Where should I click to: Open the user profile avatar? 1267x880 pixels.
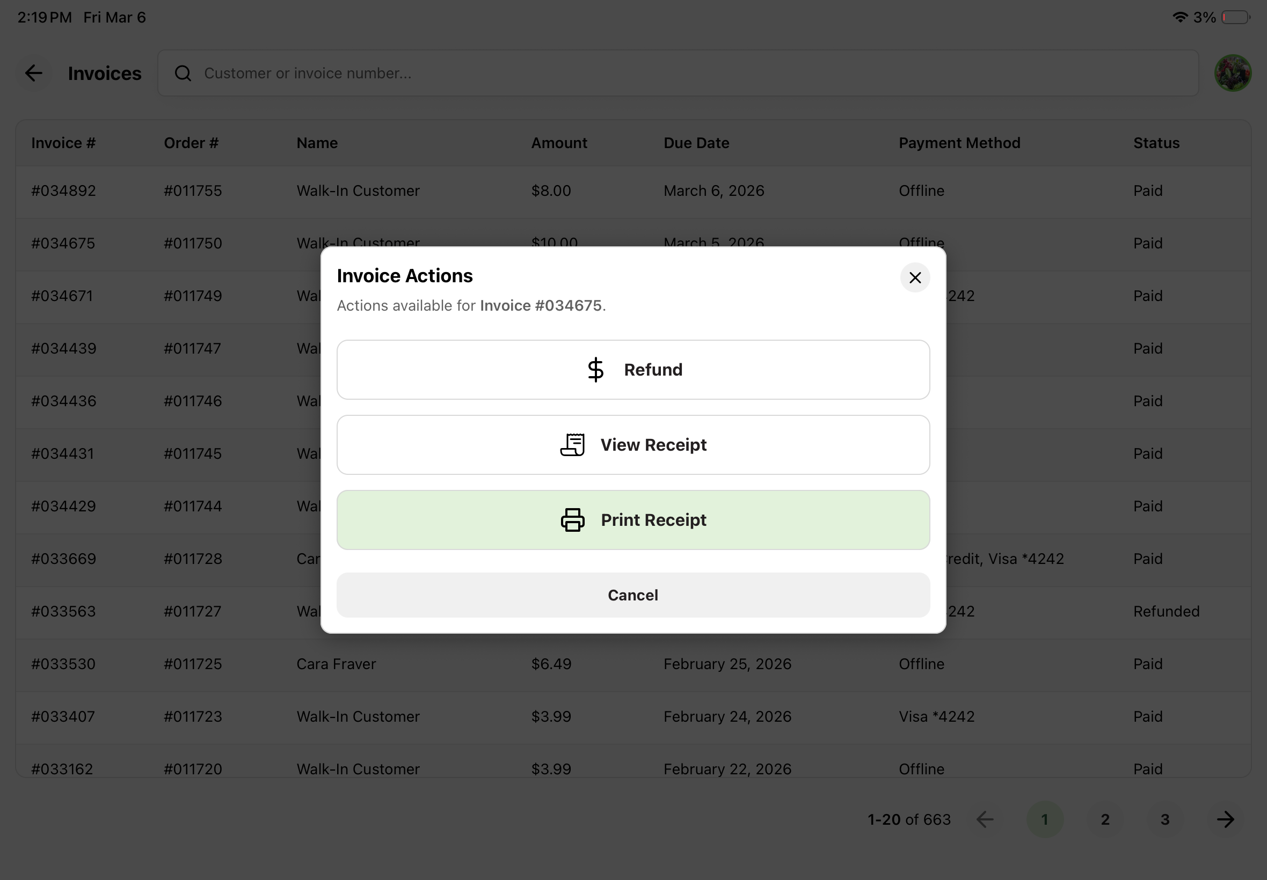1232,74
